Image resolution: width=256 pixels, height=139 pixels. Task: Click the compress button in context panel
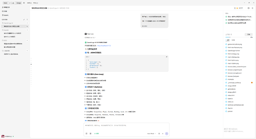point(249,34)
